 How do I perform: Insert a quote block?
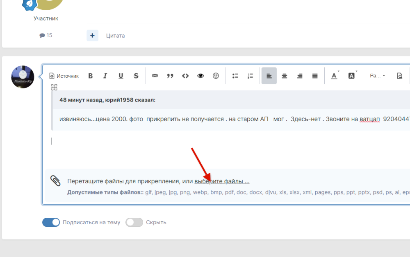170,76
